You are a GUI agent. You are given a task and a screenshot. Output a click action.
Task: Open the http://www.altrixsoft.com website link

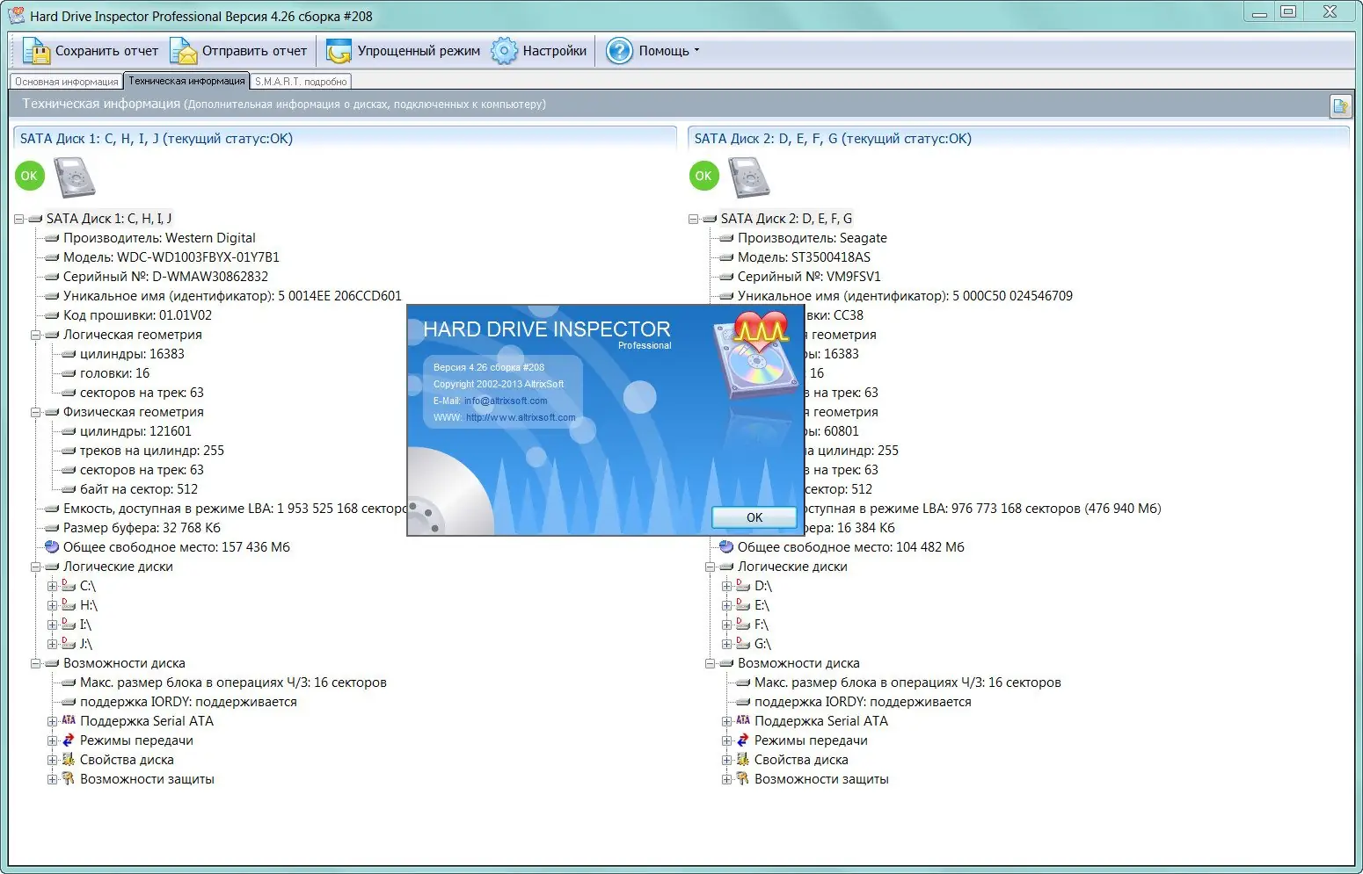pyautogui.click(x=521, y=417)
